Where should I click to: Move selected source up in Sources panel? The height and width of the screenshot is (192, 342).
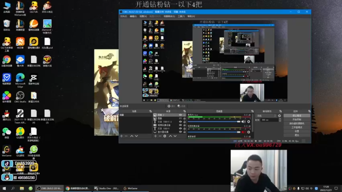170,136
